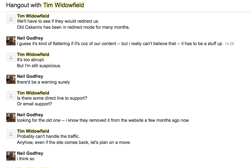The image size is (251, 168).
Task: Click Neil Godfrey's photo beside 'i guess it's kind of flattering'
Action: (x=11, y=41)
